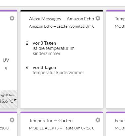Image resolution: width=125 pixels, height=136 pixels.
Task: Click info icon beside 'ist die temperatur' message
Action: point(27,43)
